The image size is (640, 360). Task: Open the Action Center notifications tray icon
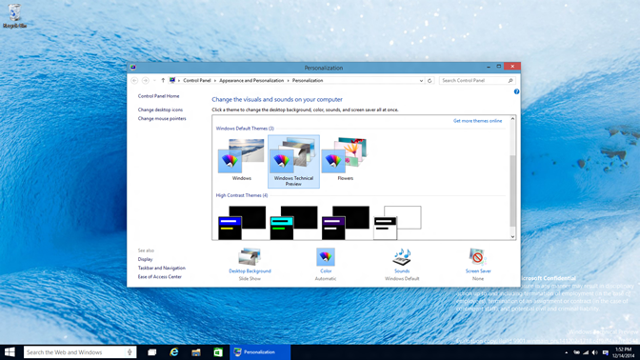[606, 352]
